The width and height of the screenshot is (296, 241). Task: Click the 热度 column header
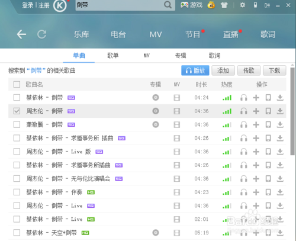point(227,85)
